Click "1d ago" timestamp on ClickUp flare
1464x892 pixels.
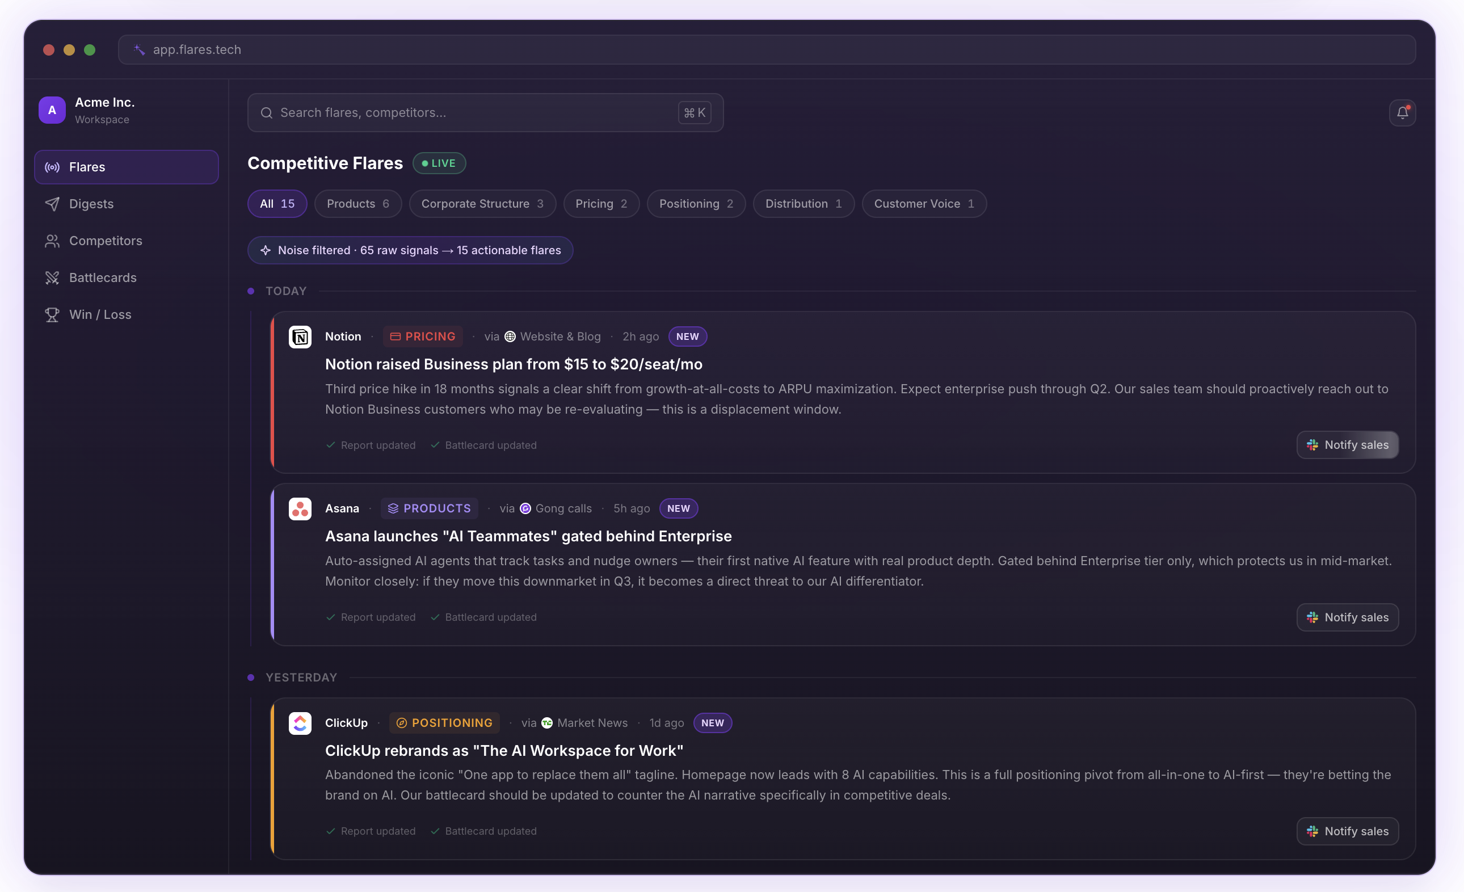click(x=666, y=723)
